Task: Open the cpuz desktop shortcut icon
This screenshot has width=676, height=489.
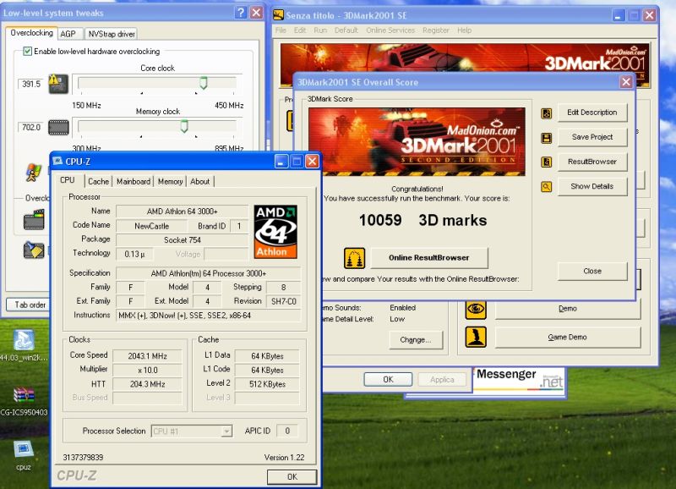Action: click(x=24, y=455)
